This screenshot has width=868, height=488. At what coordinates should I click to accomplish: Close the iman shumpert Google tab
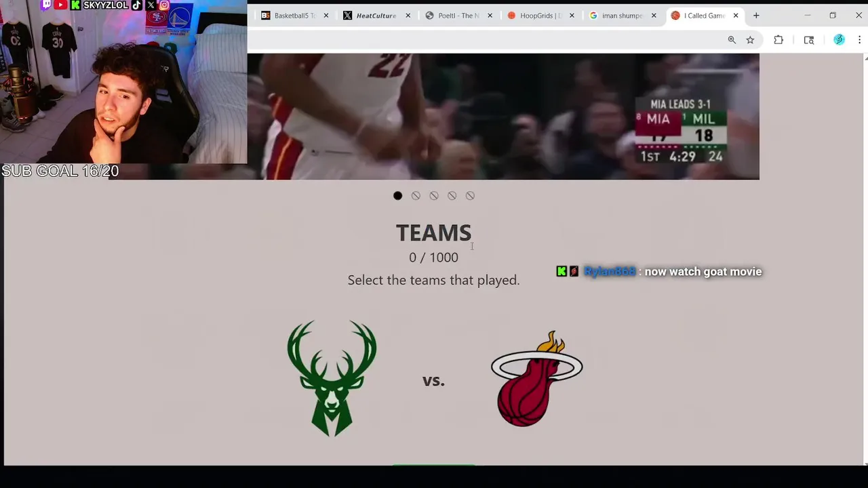(654, 16)
